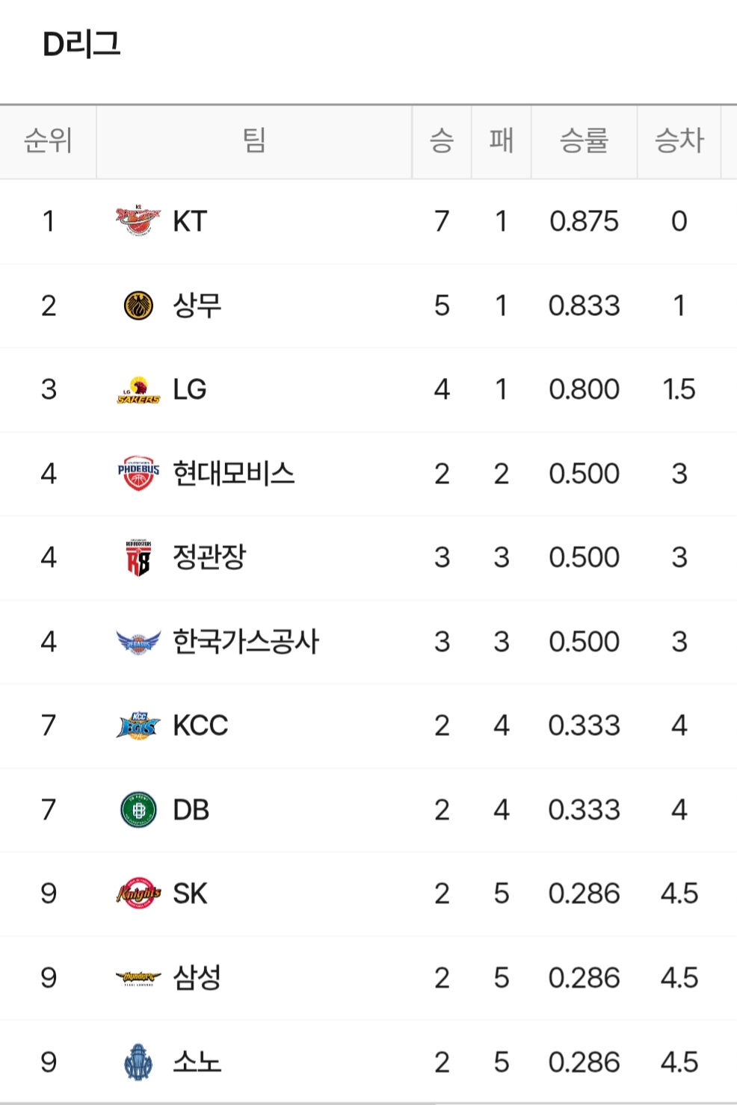Click the 팀 column header
The height and width of the screenshot is (1105, 737).
[254, 140]
